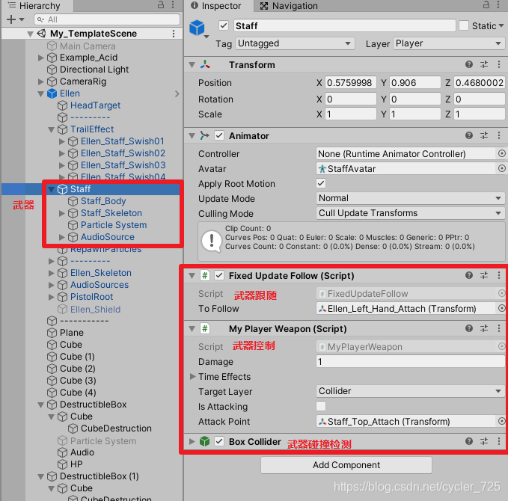
Task: Open My Player Weapon help icon
Action: pos(469,328)
